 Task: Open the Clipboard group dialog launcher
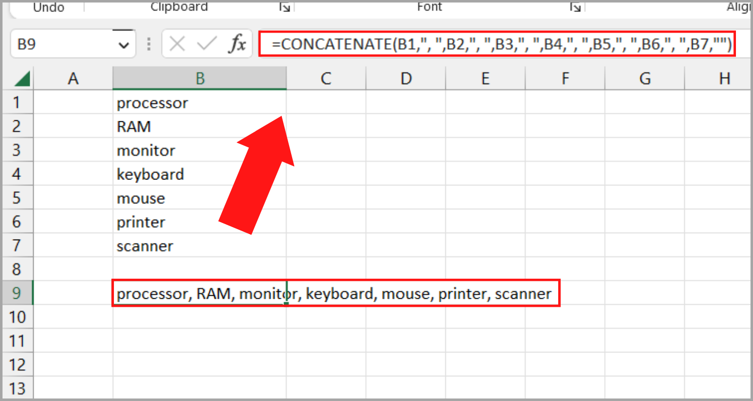285,7
